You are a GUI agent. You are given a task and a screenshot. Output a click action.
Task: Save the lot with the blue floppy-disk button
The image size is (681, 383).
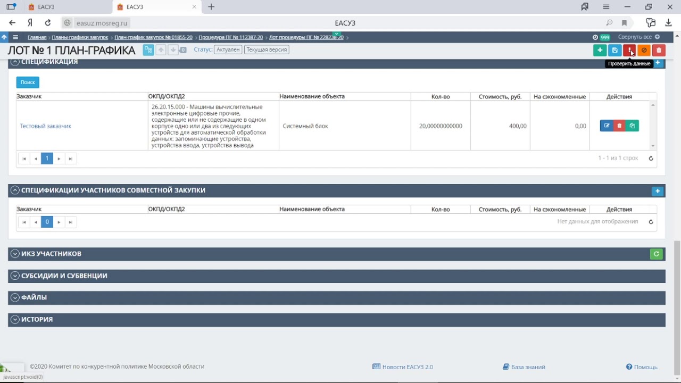pos(614,50)
